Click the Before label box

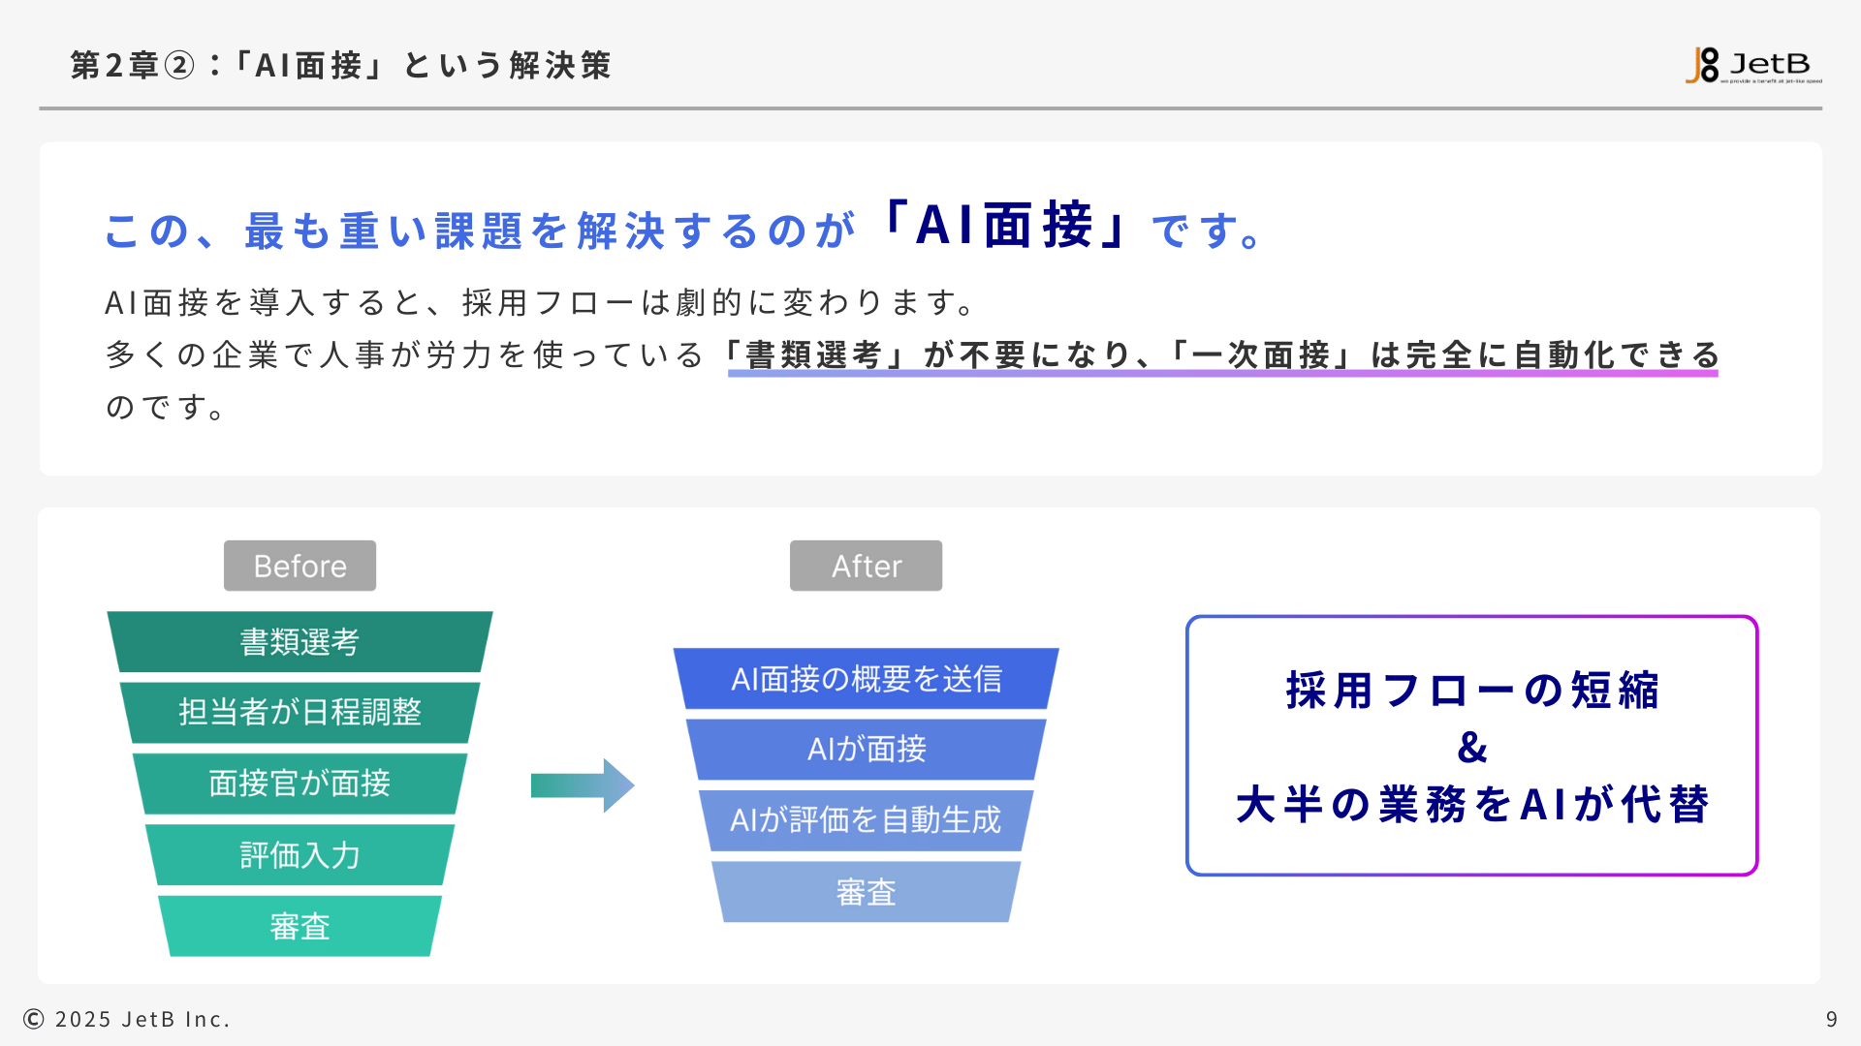(x=300, y=566)
